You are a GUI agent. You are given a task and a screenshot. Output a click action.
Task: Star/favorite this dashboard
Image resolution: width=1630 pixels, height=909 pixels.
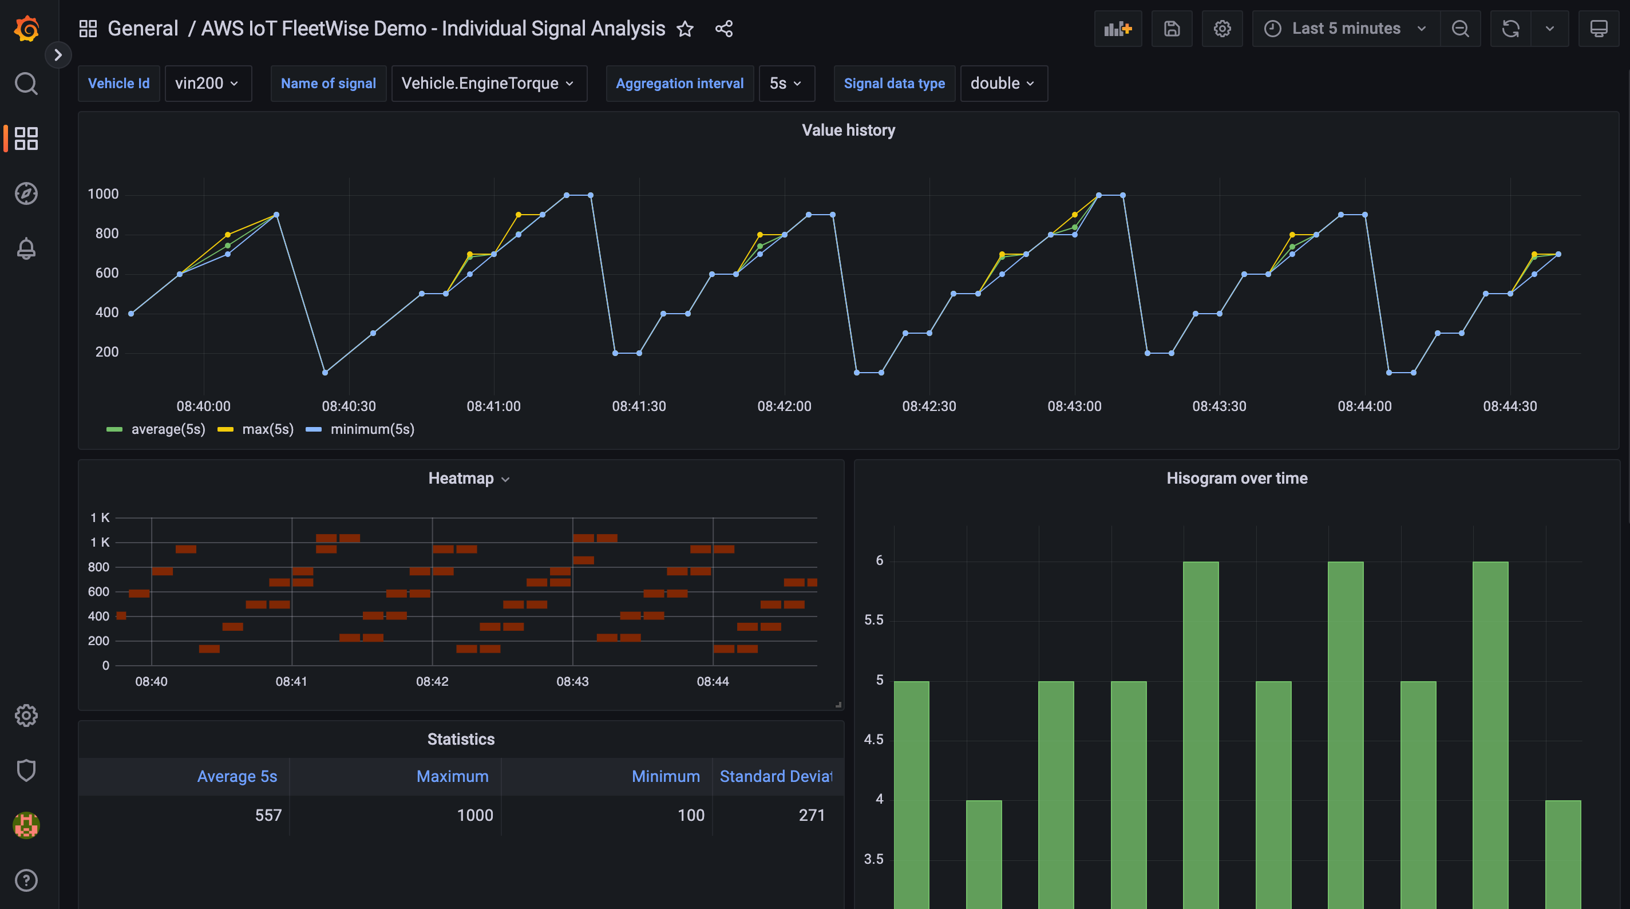[x=686, y=28]
